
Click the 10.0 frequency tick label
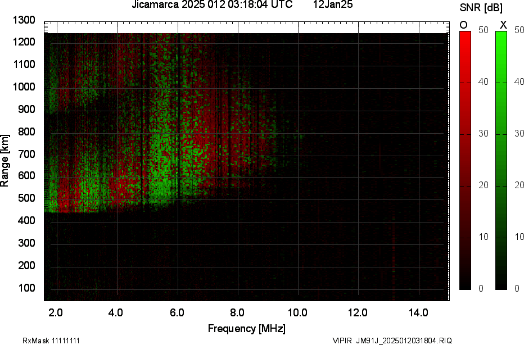(x=297, y=312)
